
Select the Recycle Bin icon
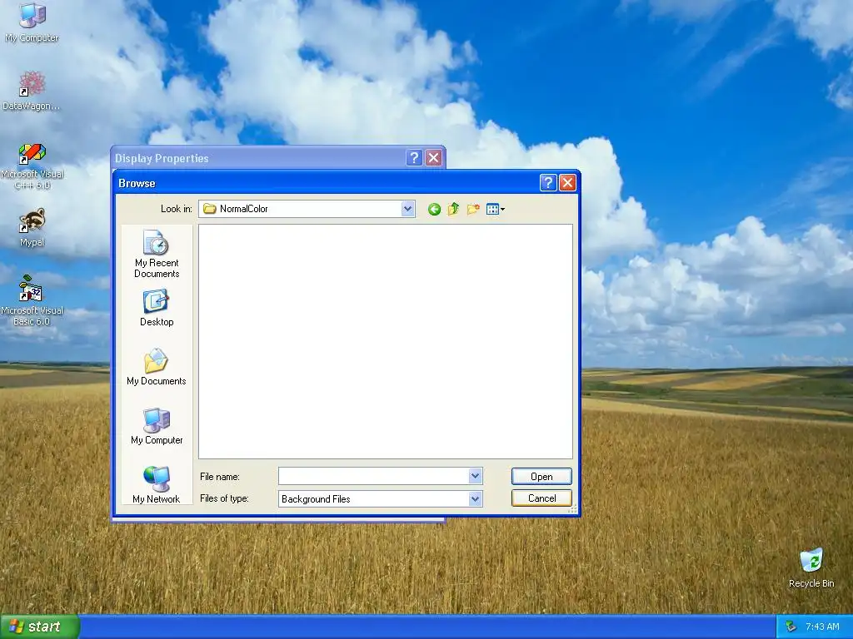[811, 567]
